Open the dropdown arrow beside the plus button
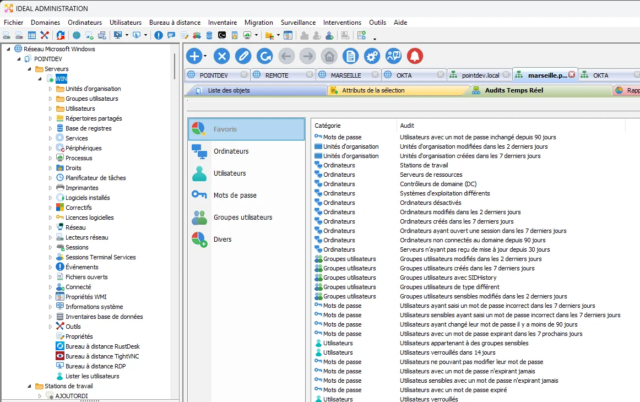Image resolution: width=640 pixels, height=402 pixels. pos(205,56)
